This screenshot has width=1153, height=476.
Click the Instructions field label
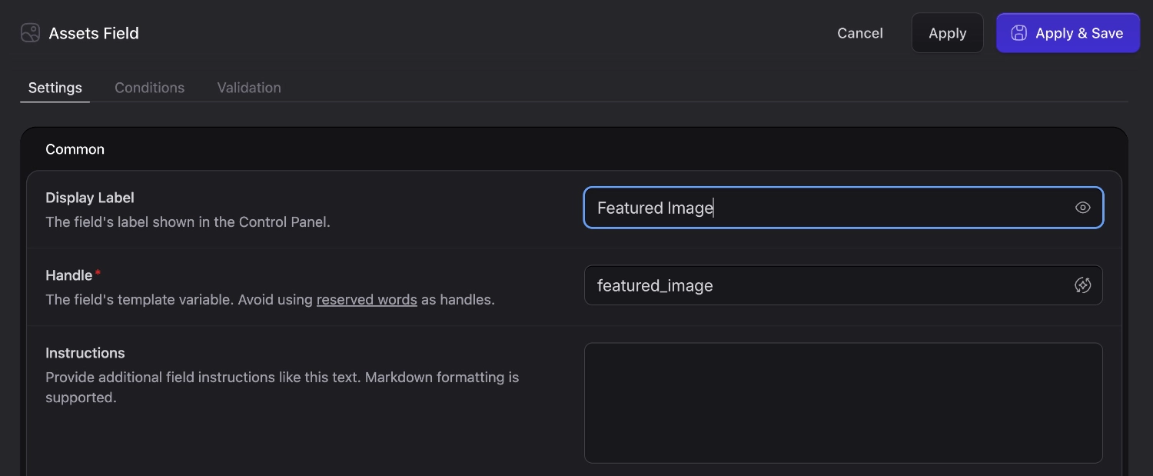(x=85, y=352)
